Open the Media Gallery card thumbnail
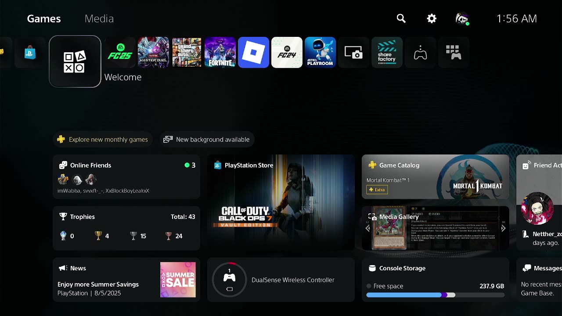562x316 pixels. pos(436,228)
